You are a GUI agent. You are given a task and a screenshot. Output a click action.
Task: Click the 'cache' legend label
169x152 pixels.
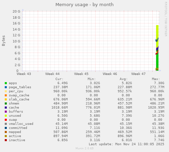click(14, 108)
